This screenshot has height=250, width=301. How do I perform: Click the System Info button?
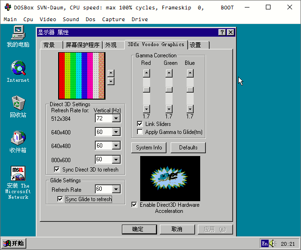(x=149, y=148)
